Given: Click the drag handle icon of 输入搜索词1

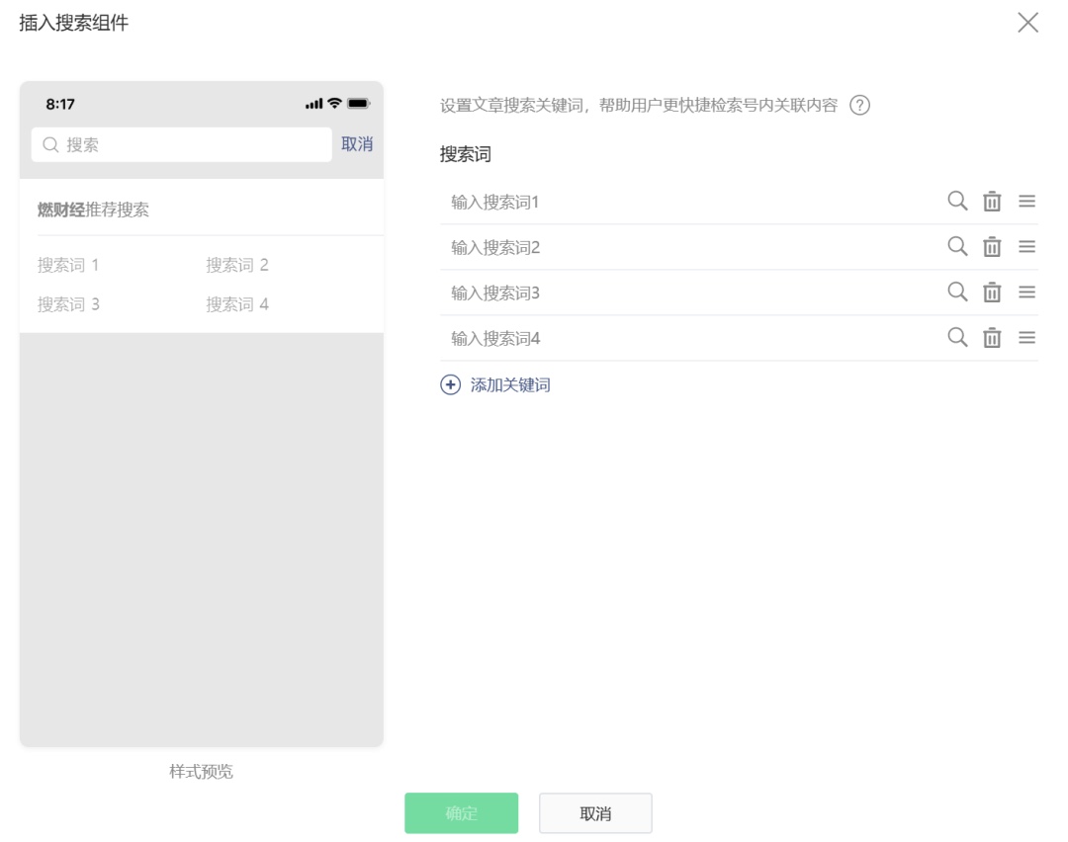Looking at the screenshot, I should click(1026, 201).
